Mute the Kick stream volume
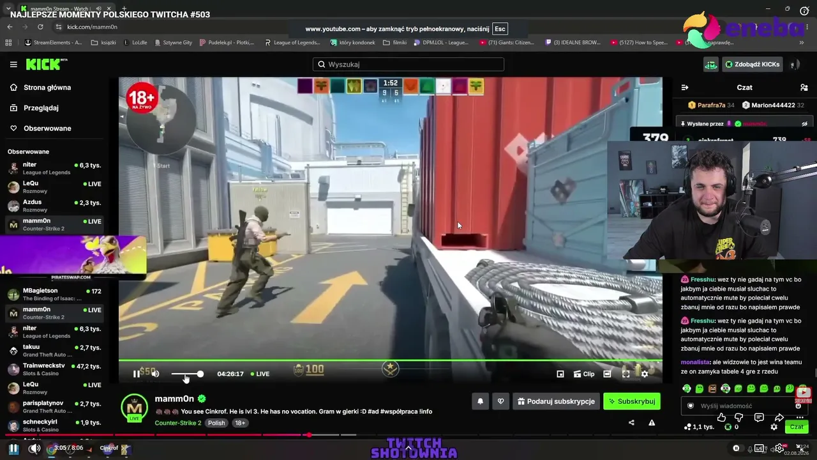Viewport: 817px width, 460px height. (x=155, y=374)
